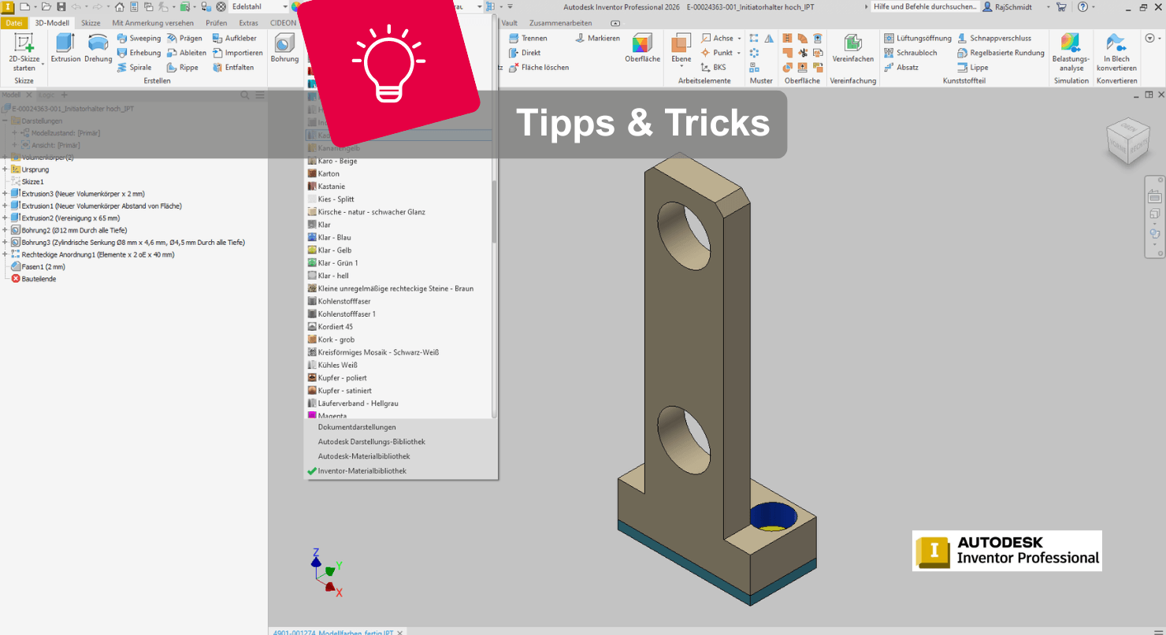Expand Rechteckige Anordnung1 in the tree
The height and width of the screenshot is (635, 1166).
(x=6, y=254)
